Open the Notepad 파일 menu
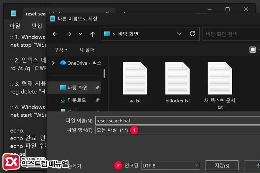Screen dimensions: 260x173 point(15,26)
